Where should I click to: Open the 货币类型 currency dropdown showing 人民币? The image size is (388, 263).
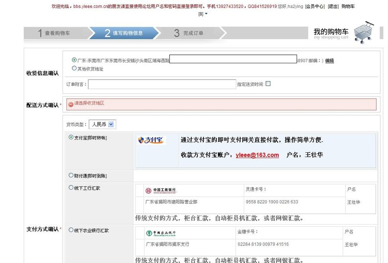click(102, 124)
